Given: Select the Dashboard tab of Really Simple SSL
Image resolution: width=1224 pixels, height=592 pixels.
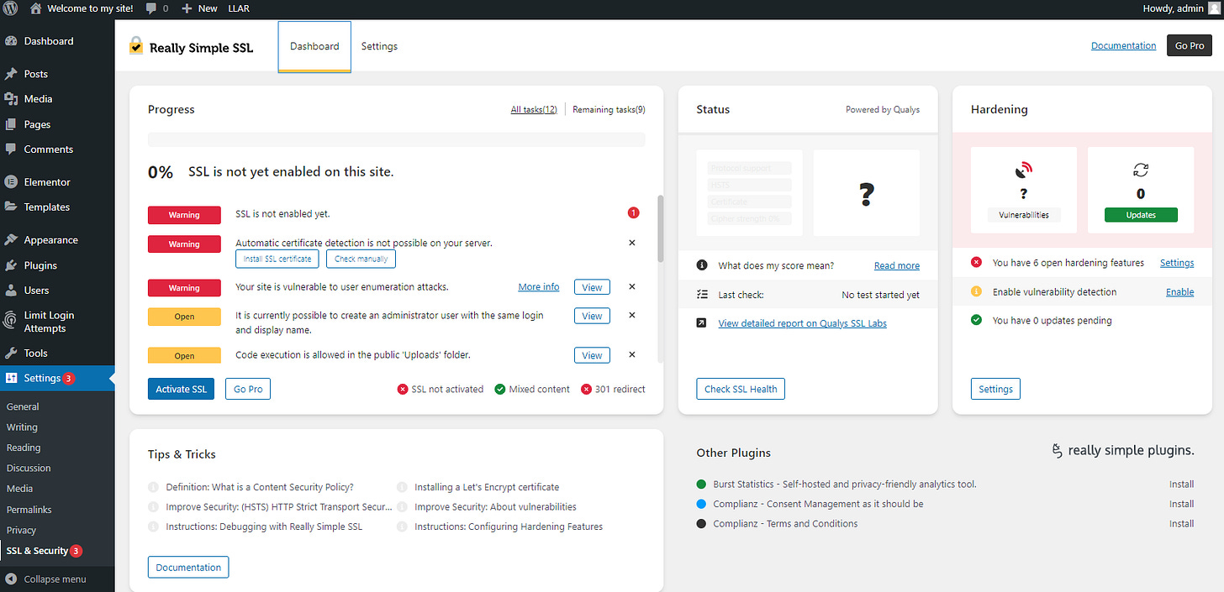Looking at the screenshot, I should (314, 47).
